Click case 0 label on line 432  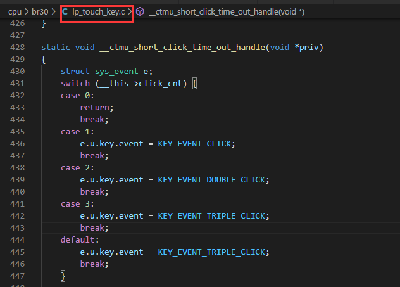pyautogui.click(x=77, y=96)
